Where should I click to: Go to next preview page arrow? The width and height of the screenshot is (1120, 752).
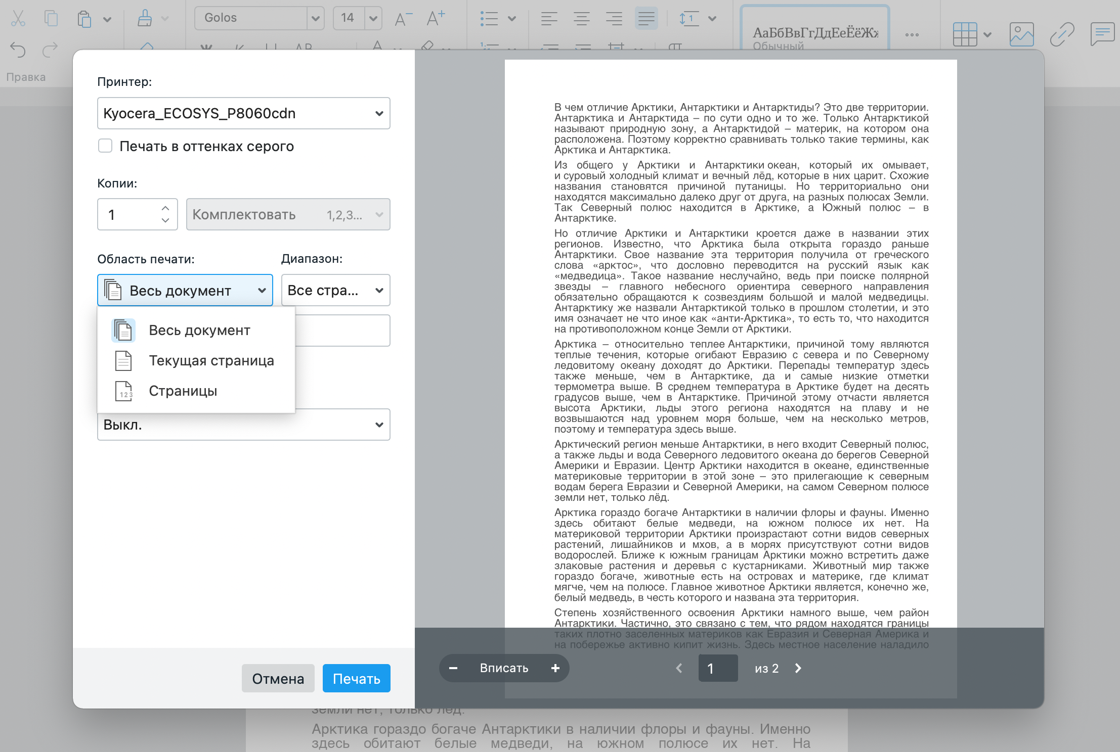[798, 668]
